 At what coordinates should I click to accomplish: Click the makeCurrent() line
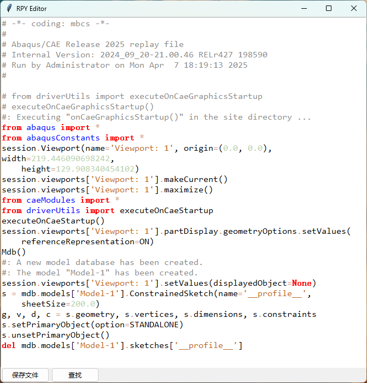115,179
